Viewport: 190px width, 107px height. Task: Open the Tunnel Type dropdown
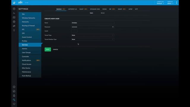click(x=92, y=35)
